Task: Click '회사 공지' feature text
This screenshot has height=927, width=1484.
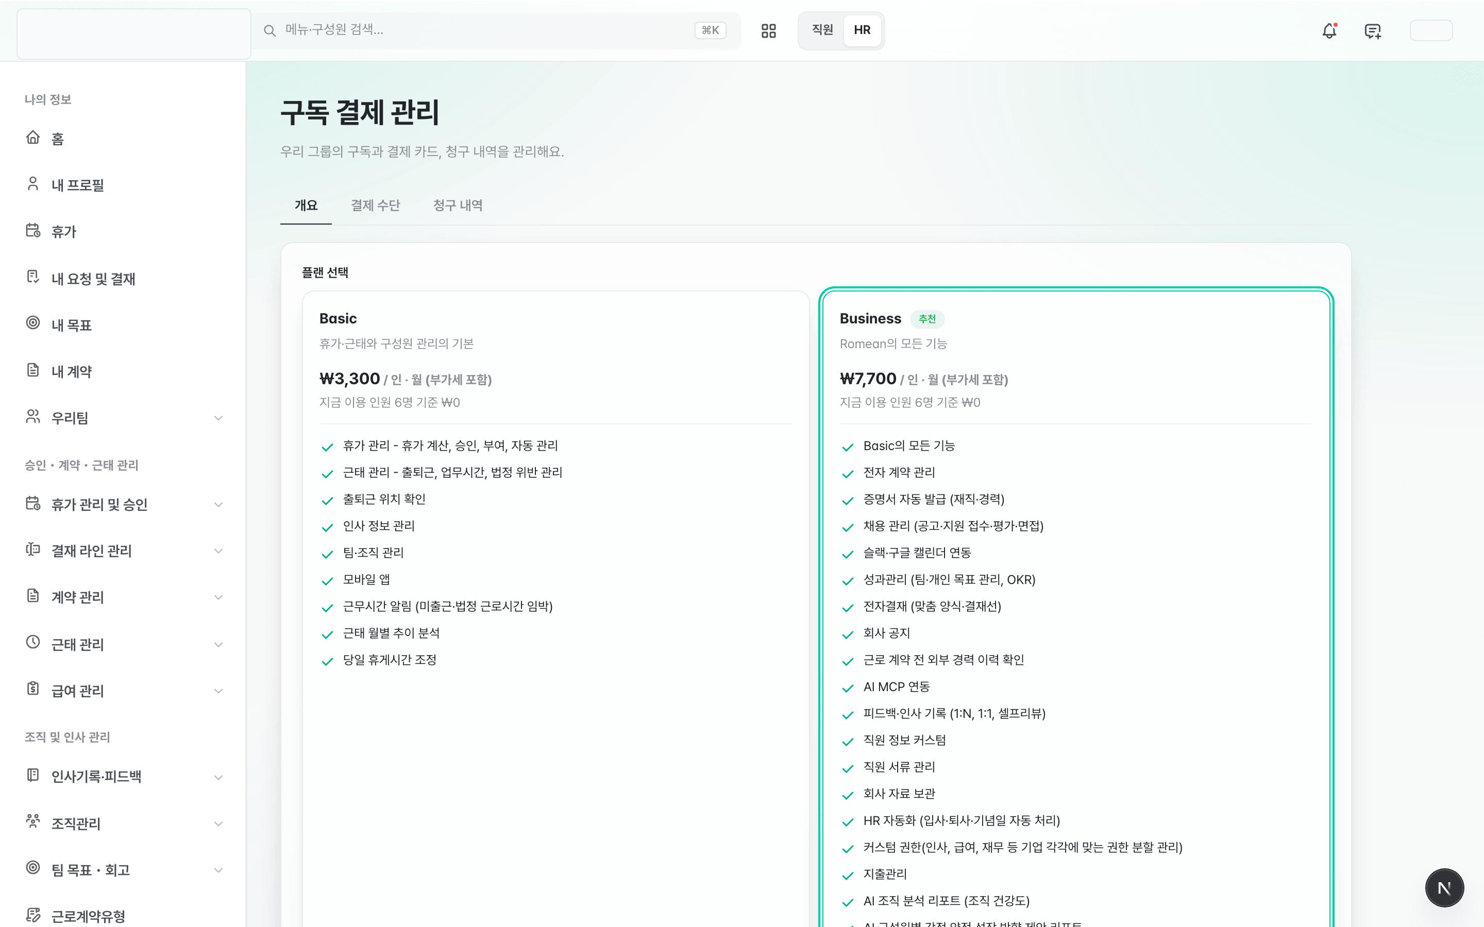Action: 887,633
